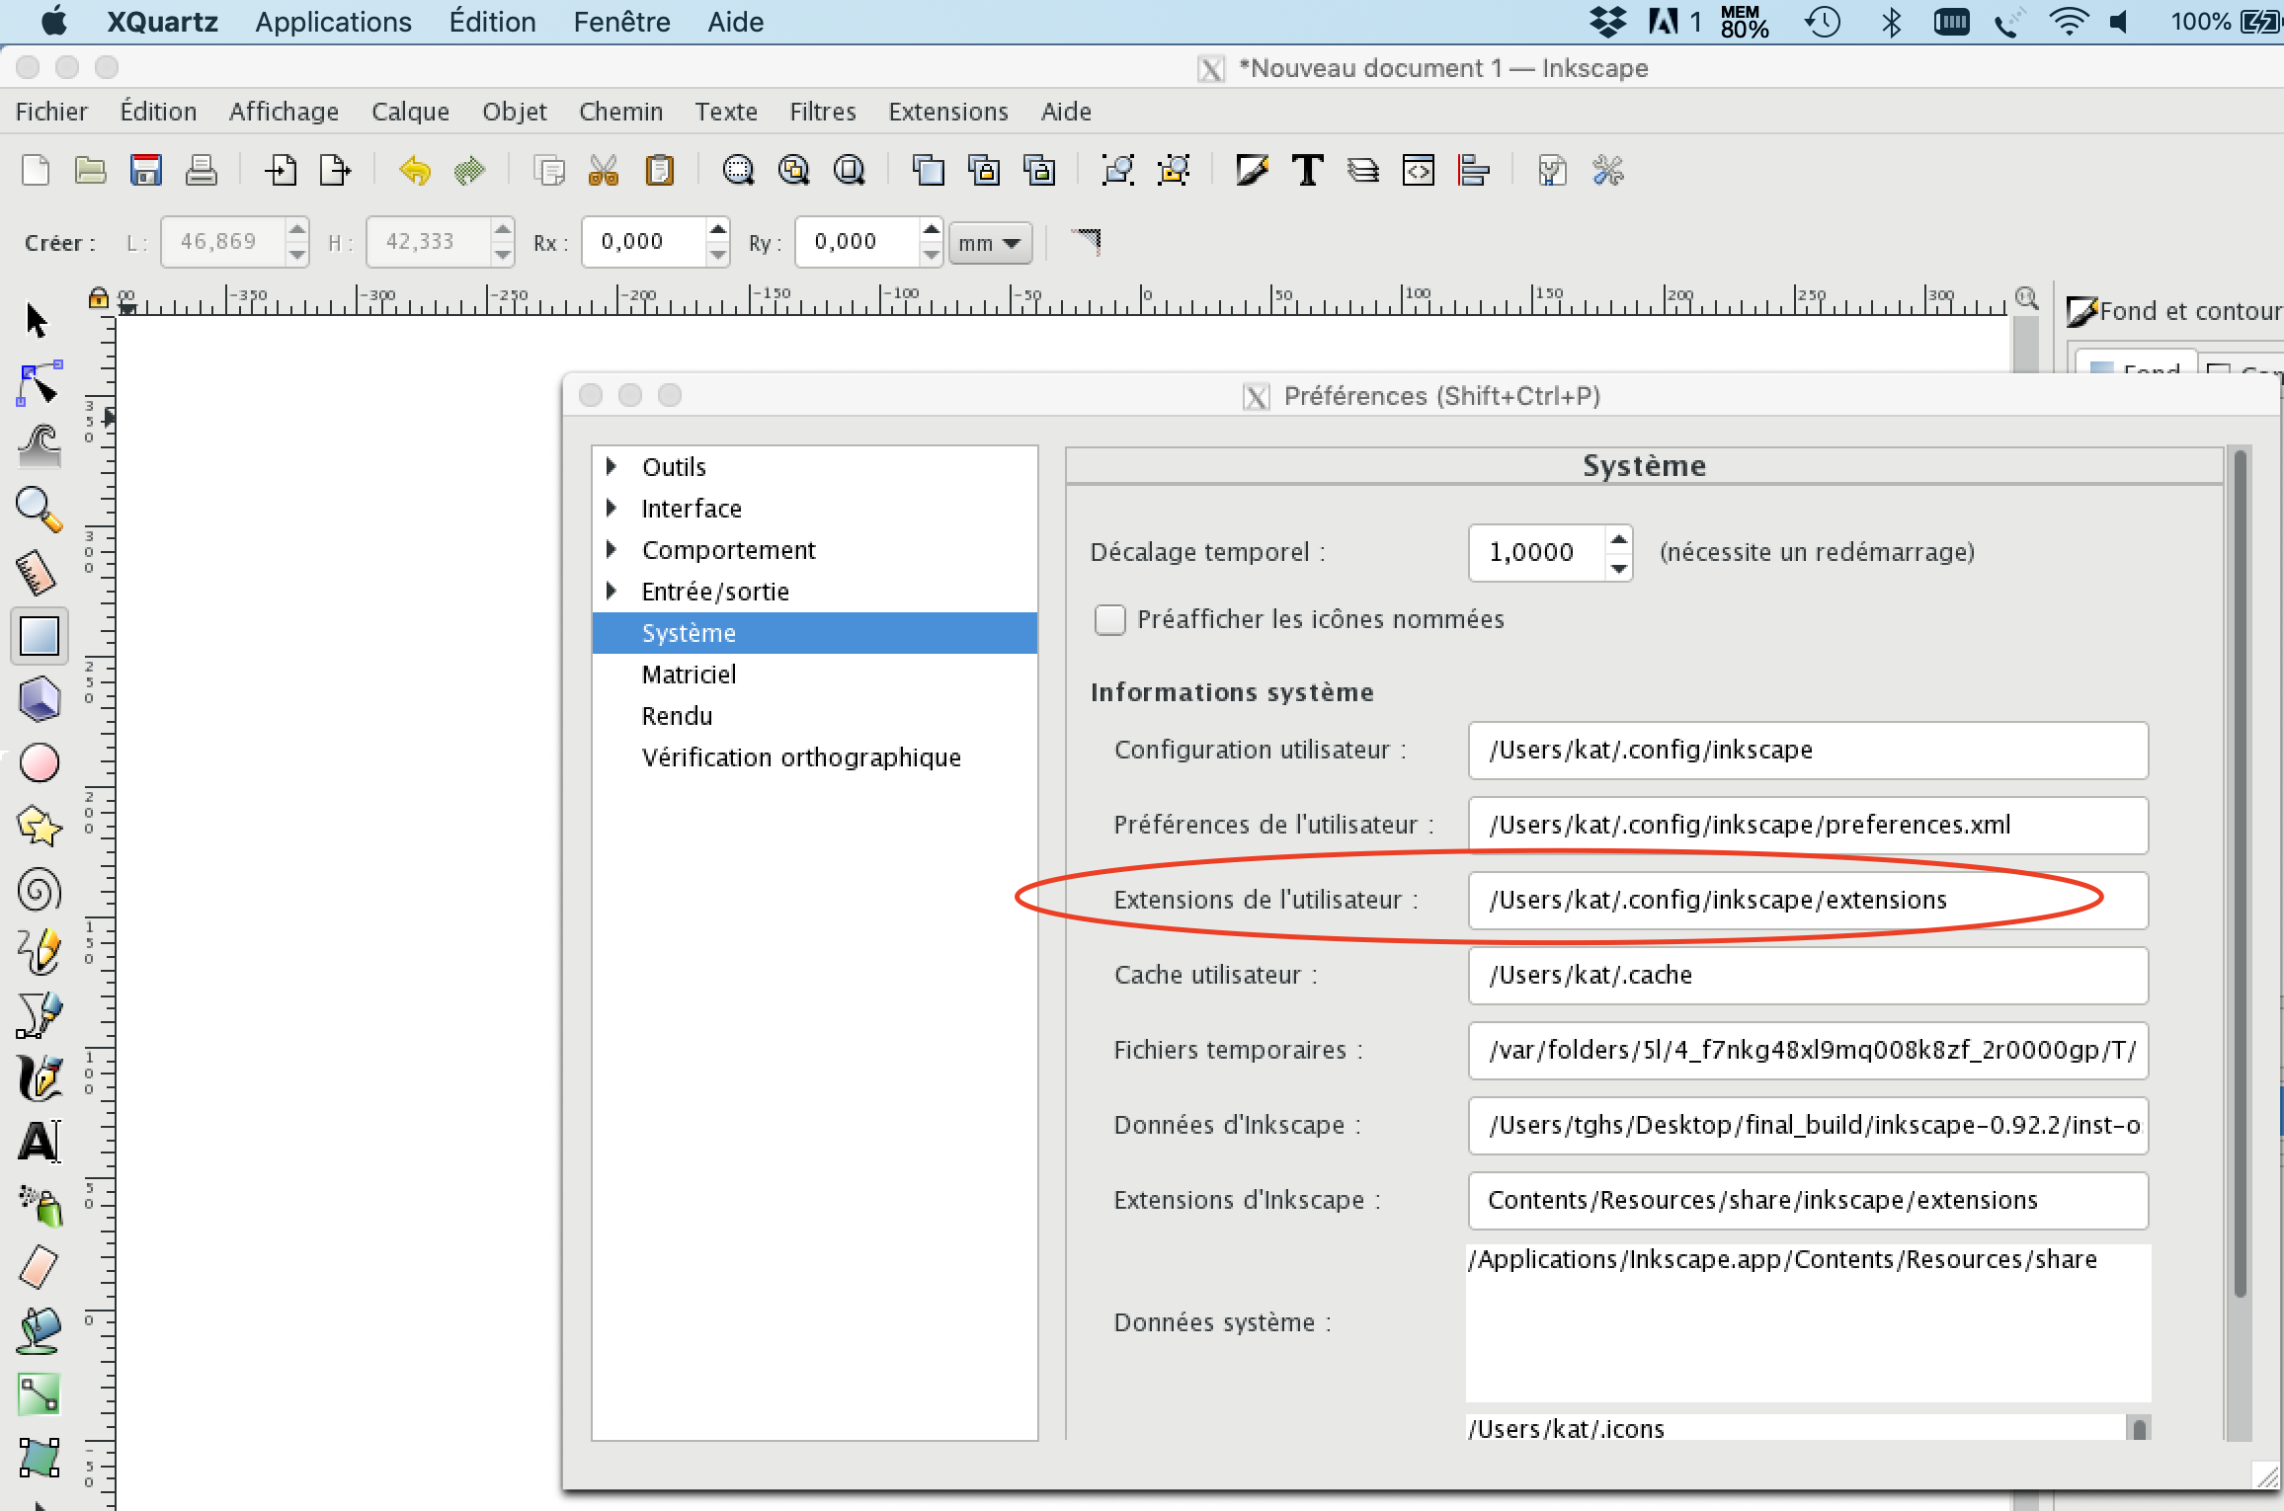Expand the Entrée/sortie tree node
Image resolution: width=2284 pixels, height=1511 pixels.
click(612, 591)
